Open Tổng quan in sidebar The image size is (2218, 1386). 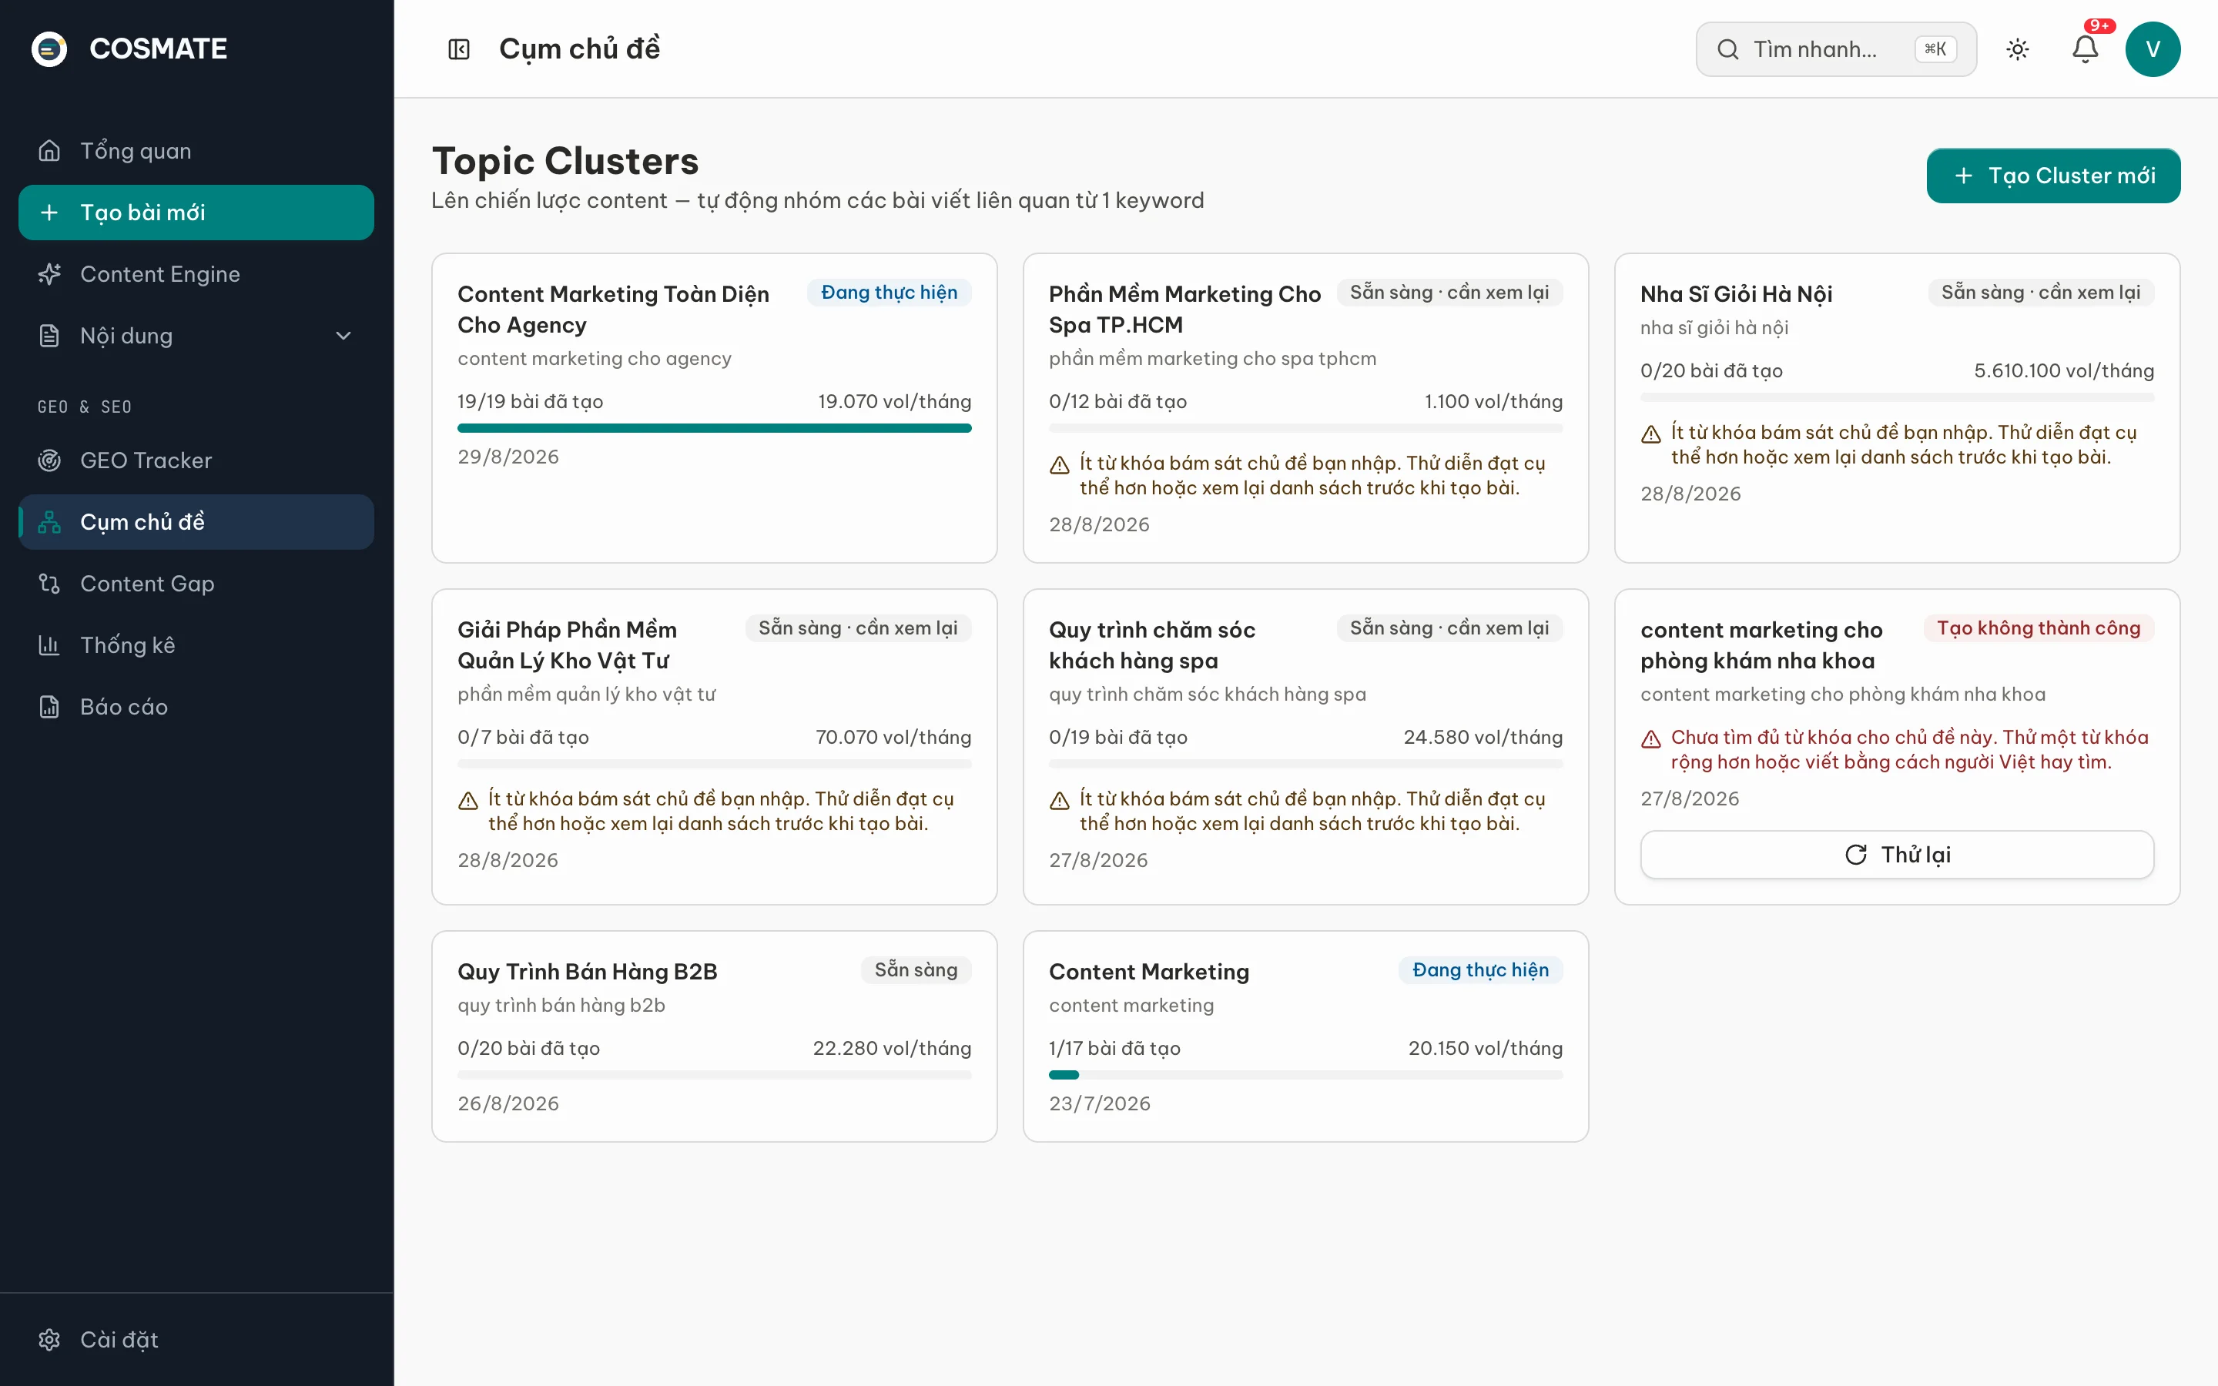(196, 150)
